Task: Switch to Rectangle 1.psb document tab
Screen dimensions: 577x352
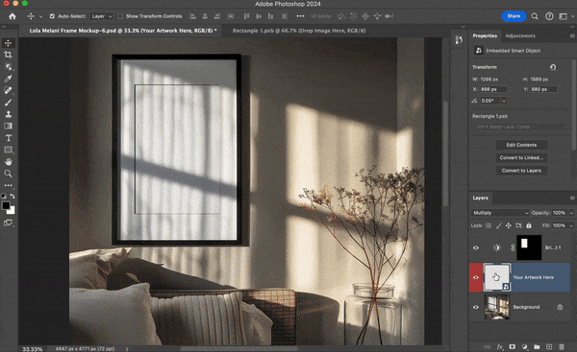Action: click(x=299, y=31)
